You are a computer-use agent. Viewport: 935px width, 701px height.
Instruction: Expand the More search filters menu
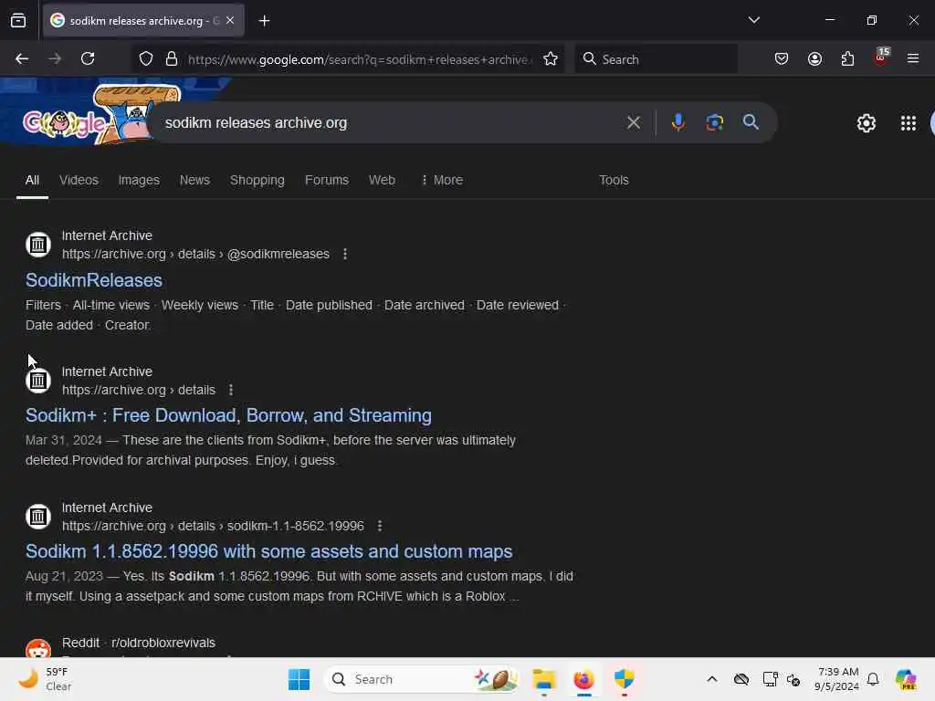click(442, 180)
